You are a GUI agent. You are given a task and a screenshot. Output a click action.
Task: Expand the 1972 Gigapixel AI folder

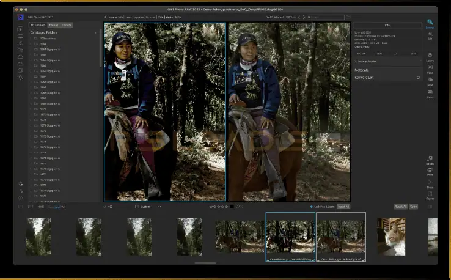click(31, 136)
